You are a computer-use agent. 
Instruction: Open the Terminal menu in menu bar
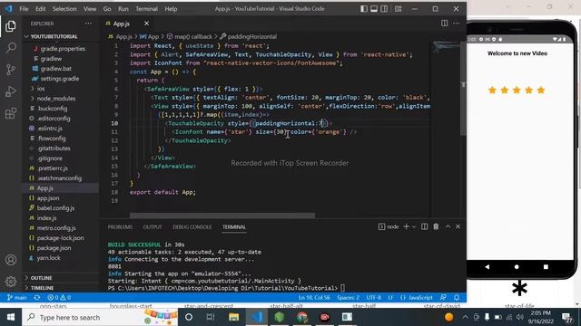pyautogui.click(x=146, y=8)
